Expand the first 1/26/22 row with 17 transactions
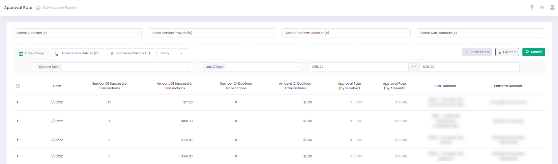This screenshot has width=558, height=164. 17,102
